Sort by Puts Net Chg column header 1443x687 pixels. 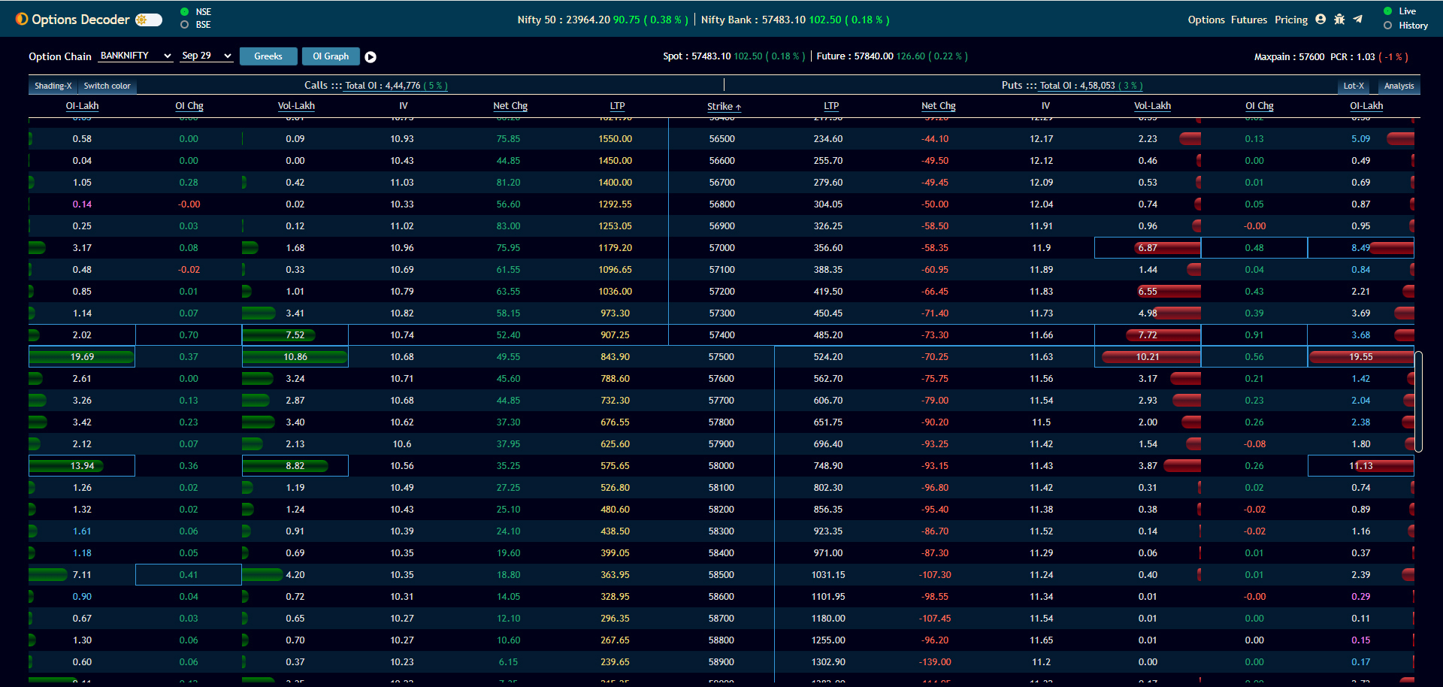938,106
